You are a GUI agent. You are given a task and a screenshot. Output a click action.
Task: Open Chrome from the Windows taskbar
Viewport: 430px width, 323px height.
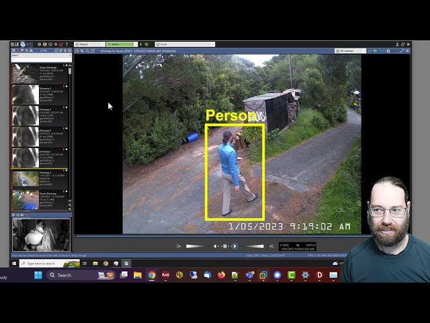pyautogui.click(x=152, y=275)
